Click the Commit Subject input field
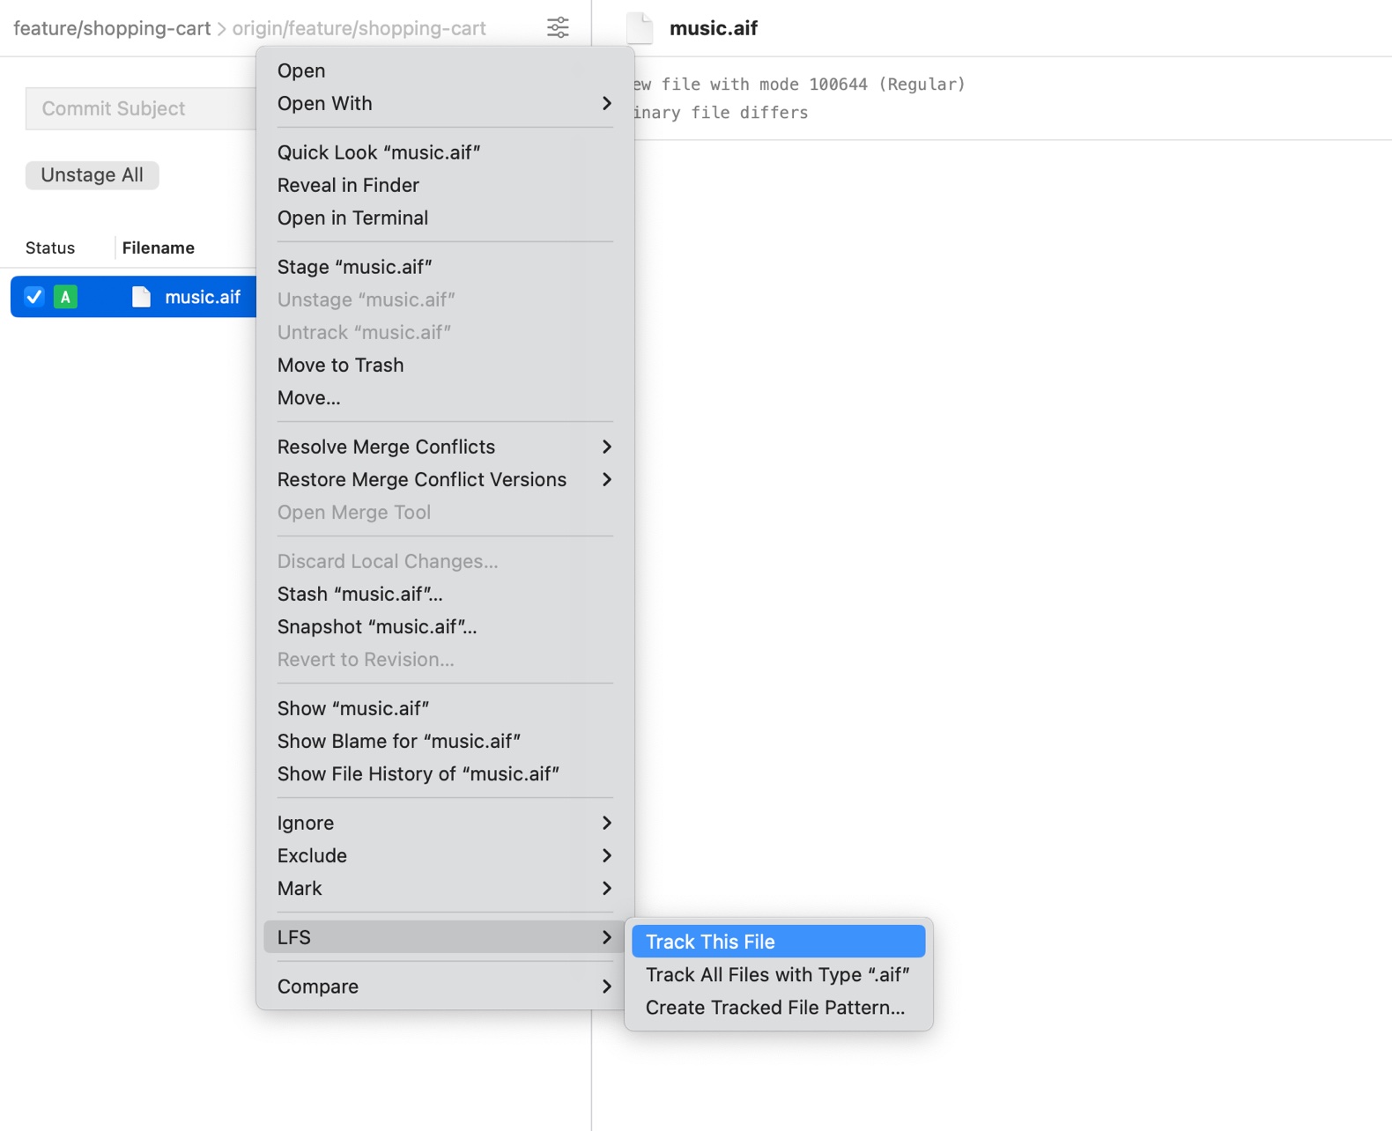 coord(141,108)
